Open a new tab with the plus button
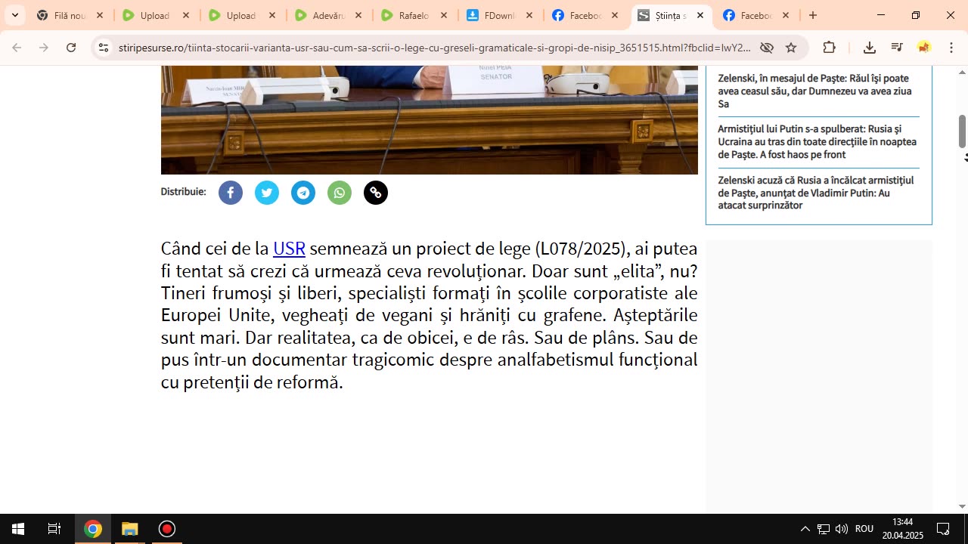968x544 pixels. pos(813,15)
